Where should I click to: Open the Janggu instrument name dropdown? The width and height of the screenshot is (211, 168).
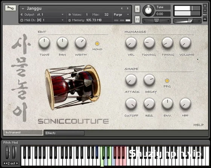[23, 9]
